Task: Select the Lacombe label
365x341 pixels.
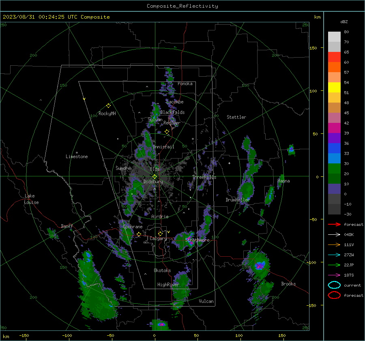Action: click(175, 102)
